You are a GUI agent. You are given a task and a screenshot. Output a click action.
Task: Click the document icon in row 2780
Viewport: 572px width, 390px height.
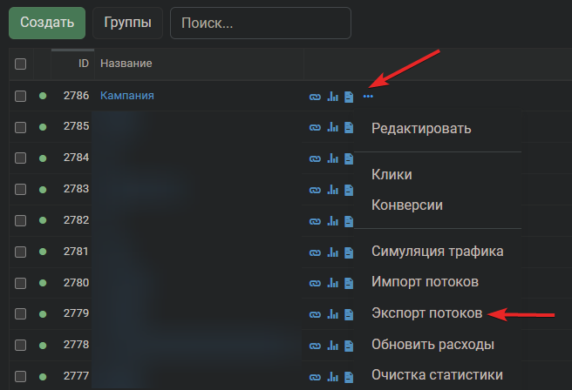[x=349, y=283]
